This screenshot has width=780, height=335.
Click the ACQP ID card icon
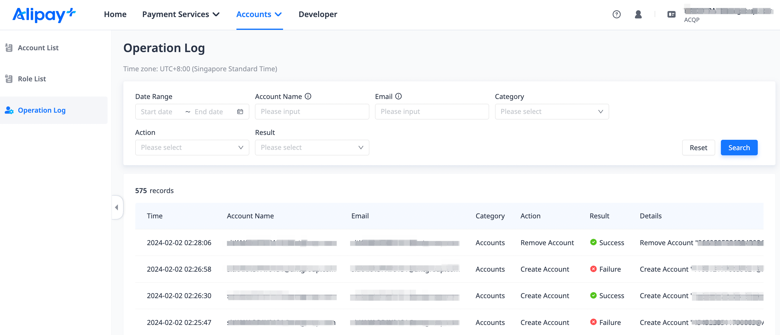[671, 14]
